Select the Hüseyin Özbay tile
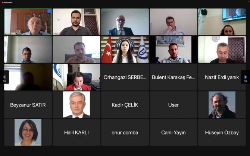250x156 pixels. [222, 133]
